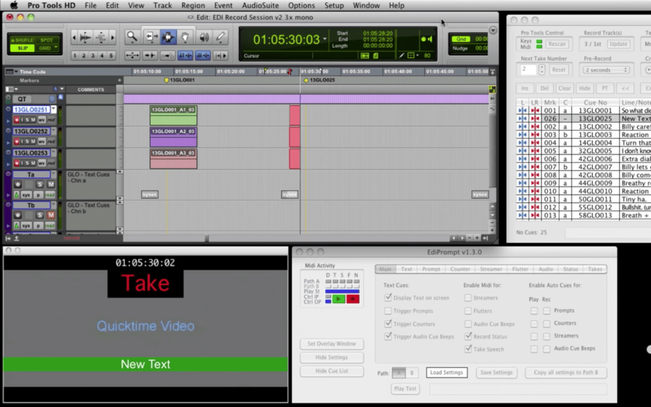
Task: Click the green play icon in Midi Activity panel
Action: 339,298
